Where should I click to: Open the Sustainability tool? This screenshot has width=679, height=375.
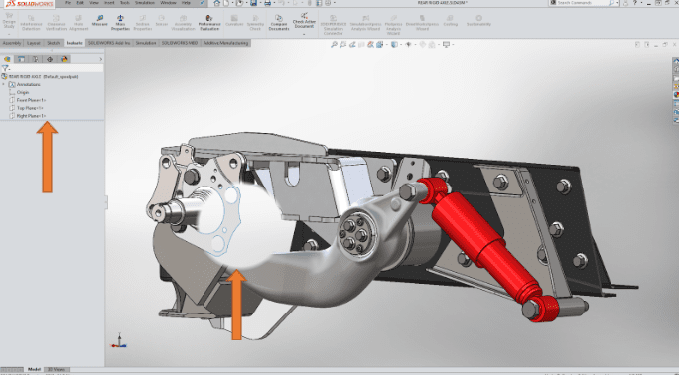(x=478, y=20)
